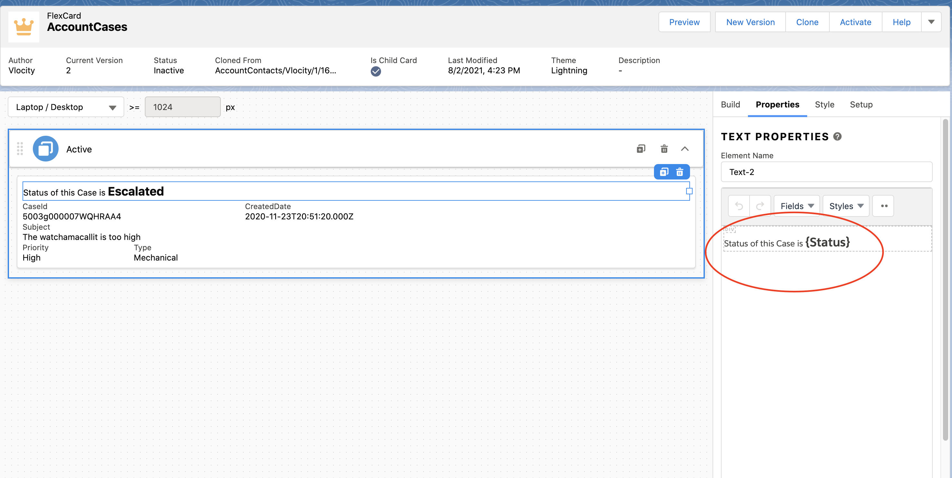Click the Is Child Card checkmark
Screen dimensions: 952x478
pyautogui.click(x=376, y=72)
